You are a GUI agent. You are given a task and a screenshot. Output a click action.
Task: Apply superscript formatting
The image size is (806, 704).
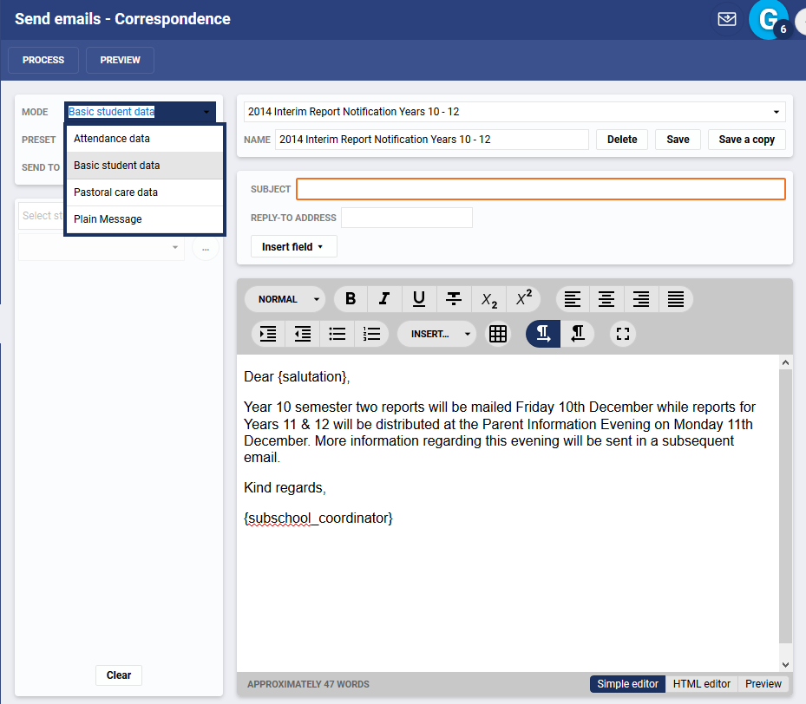click(x=523, y=299)
